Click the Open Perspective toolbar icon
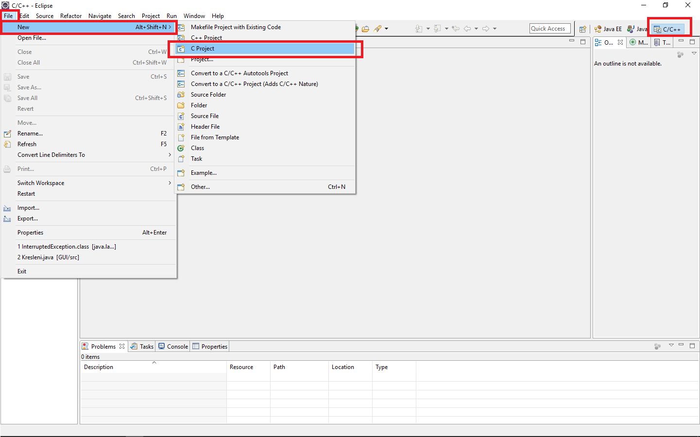 (x=582, y=29)
